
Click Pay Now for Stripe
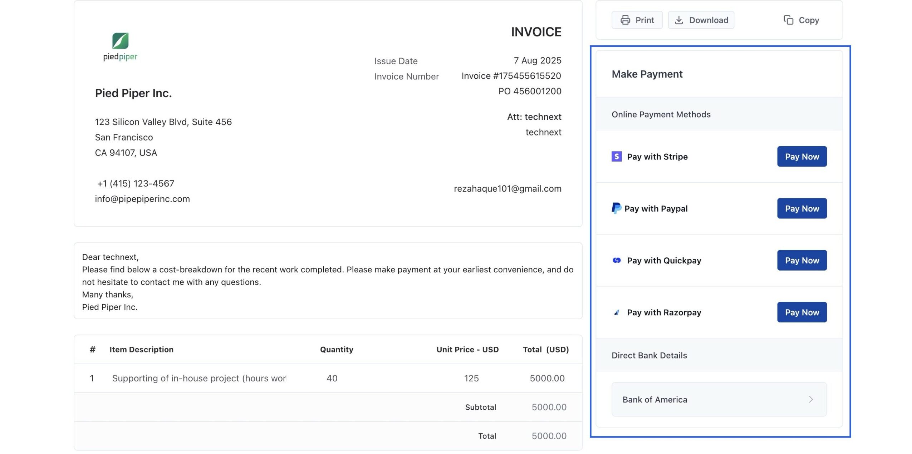[801, 157]
